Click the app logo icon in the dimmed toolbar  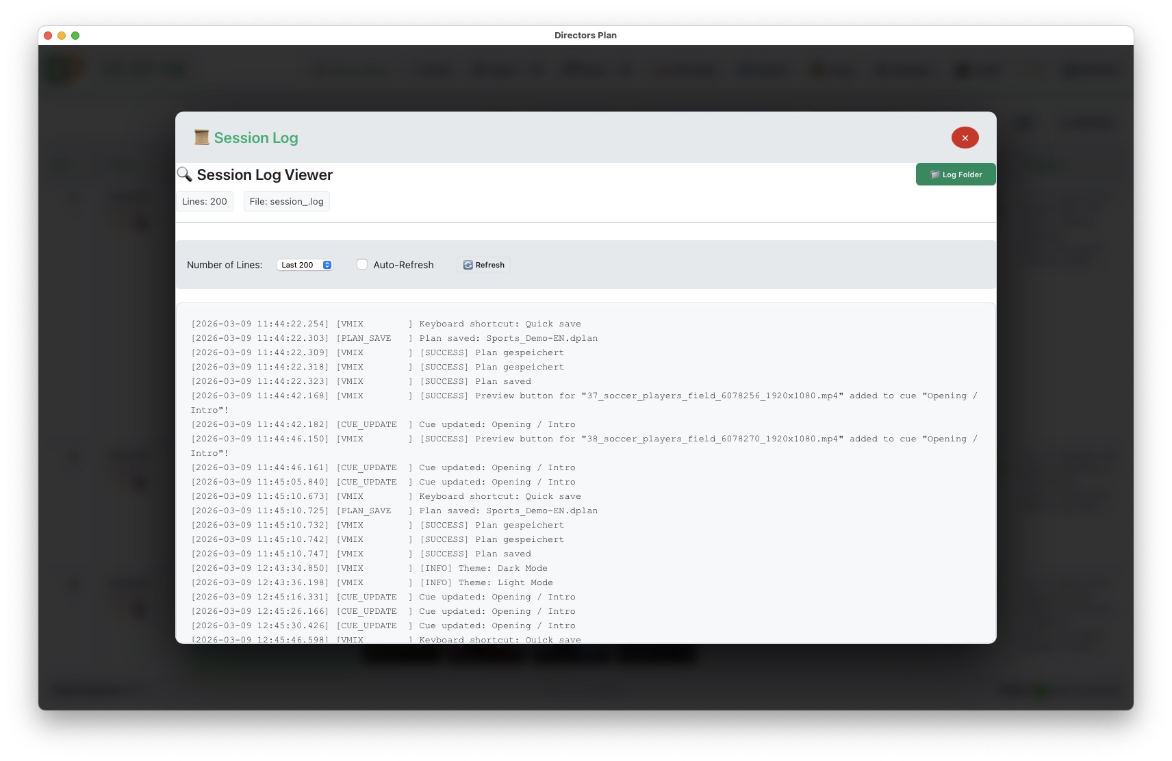pos(65,68)
